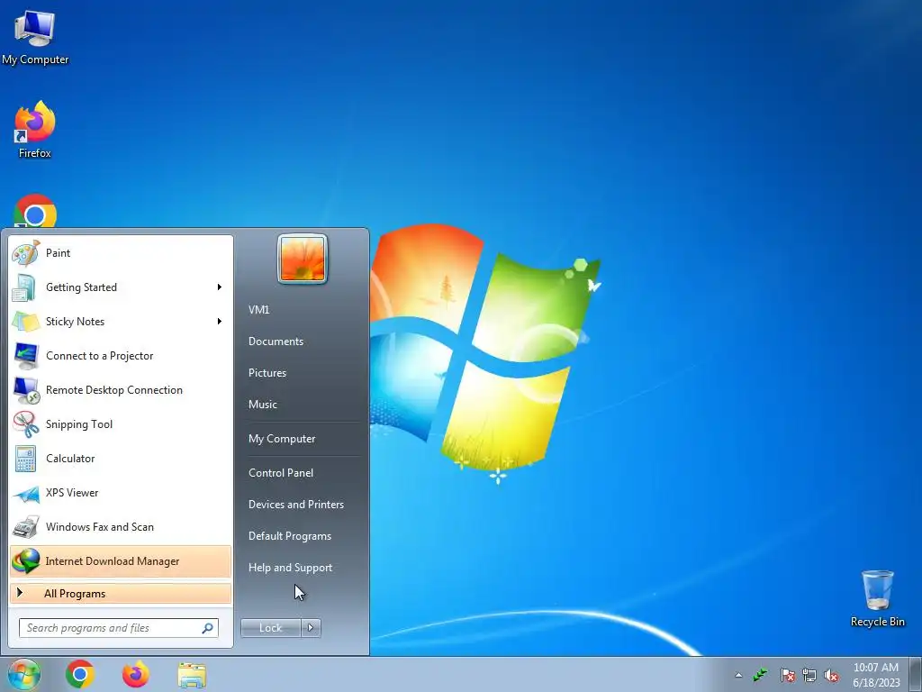Screen dimensions: 922x692
Task: Click the Calculator icon
Action: point(26,459)
